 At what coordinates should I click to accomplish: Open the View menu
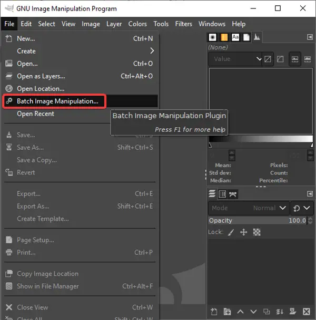click(x=68, y=24)
